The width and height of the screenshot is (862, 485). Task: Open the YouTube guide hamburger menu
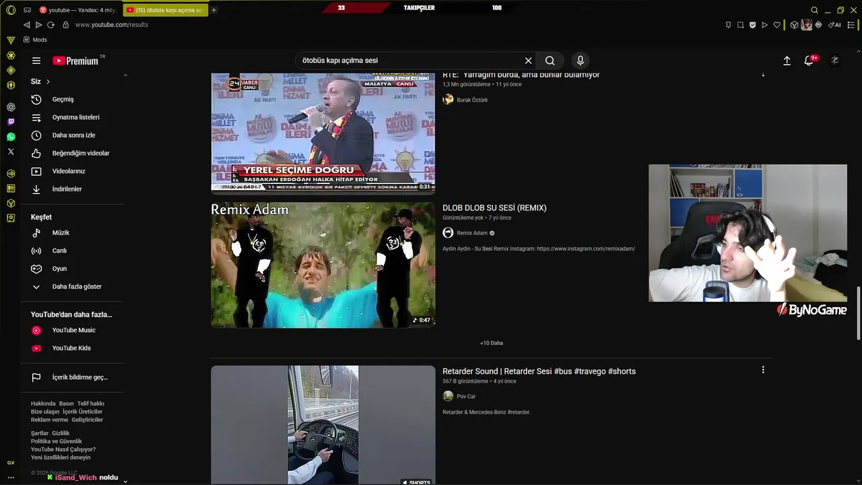(36, 61)
